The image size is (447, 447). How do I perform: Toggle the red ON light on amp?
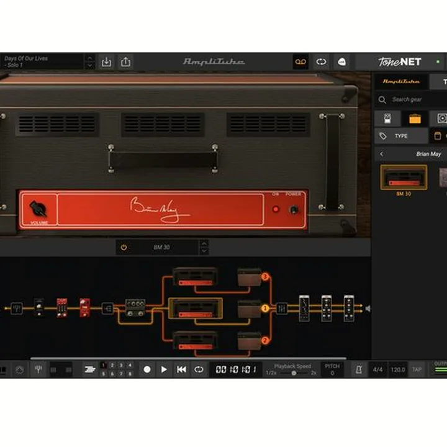click(x=276, y=210)
